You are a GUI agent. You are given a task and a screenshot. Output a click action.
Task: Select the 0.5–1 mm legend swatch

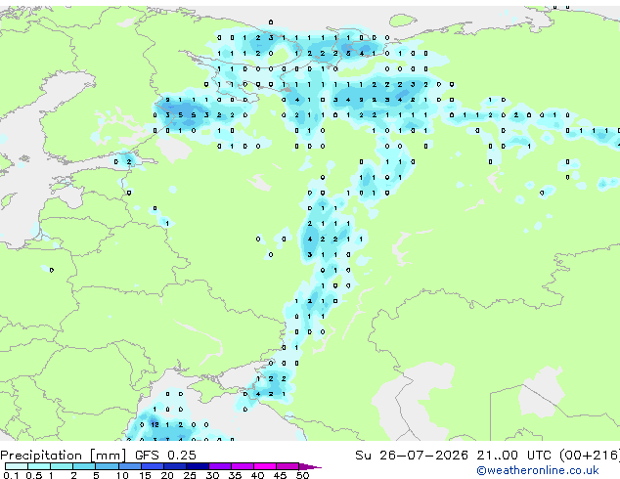39,466
